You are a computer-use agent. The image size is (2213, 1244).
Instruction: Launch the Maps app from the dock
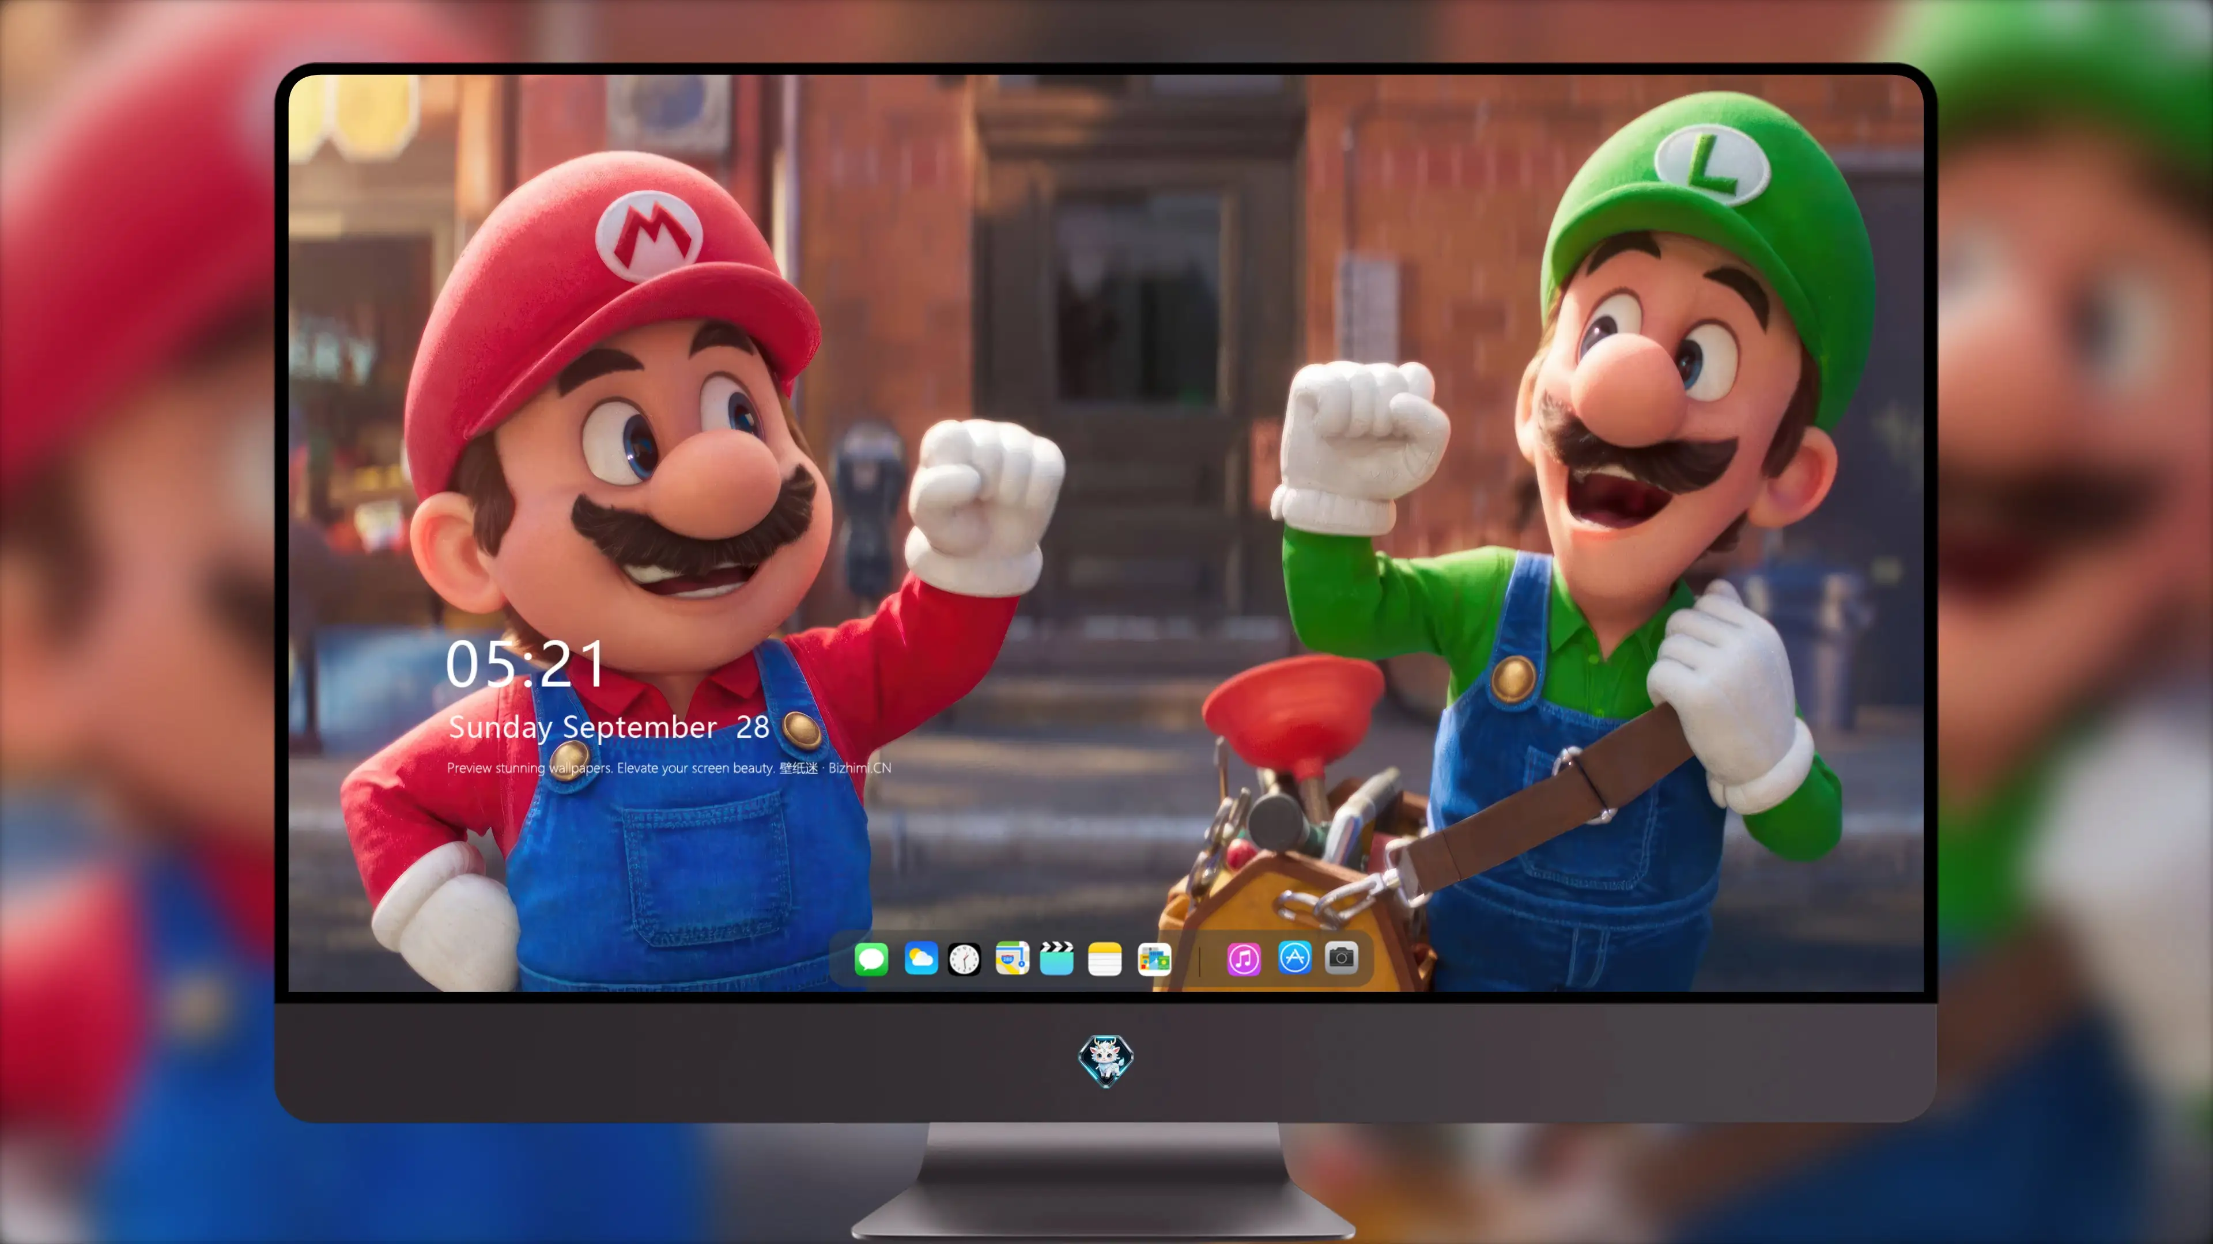tap(1012, 958)
